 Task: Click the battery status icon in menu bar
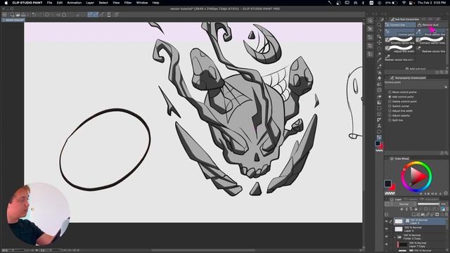(395, 3)
